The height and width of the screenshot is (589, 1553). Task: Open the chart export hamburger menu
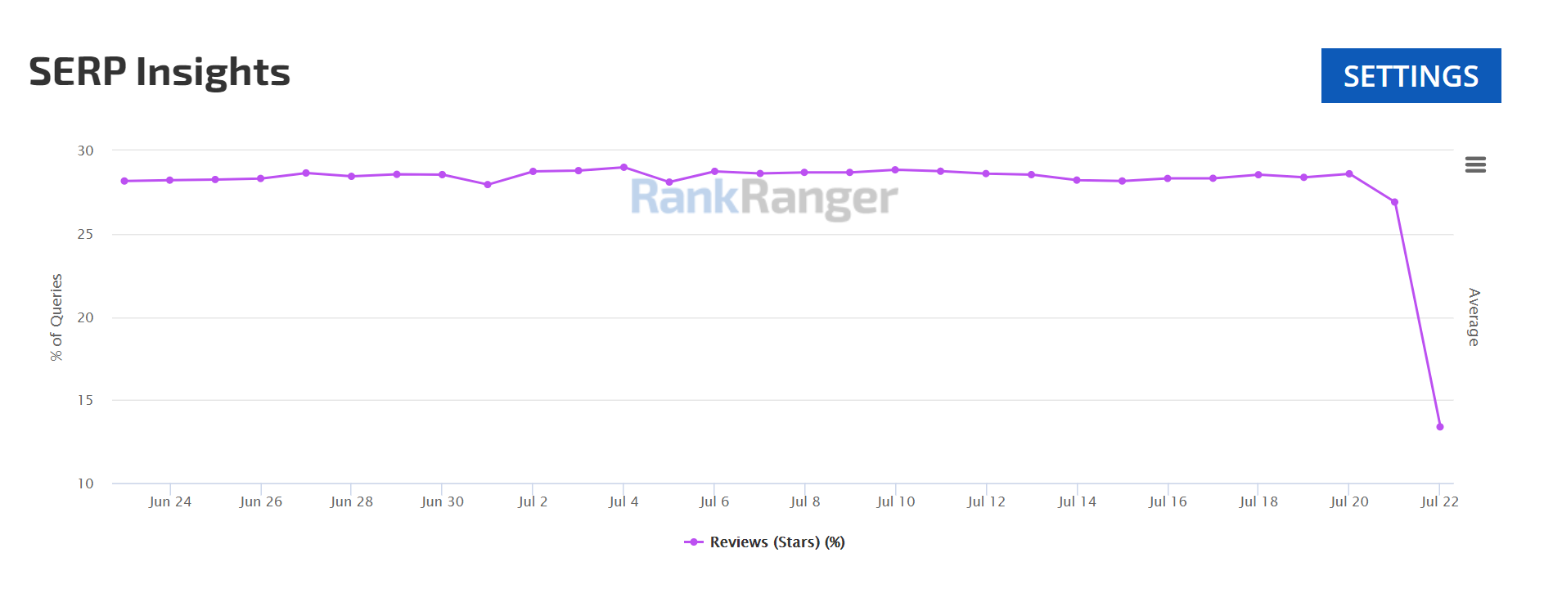click(x=1476, y=164)
